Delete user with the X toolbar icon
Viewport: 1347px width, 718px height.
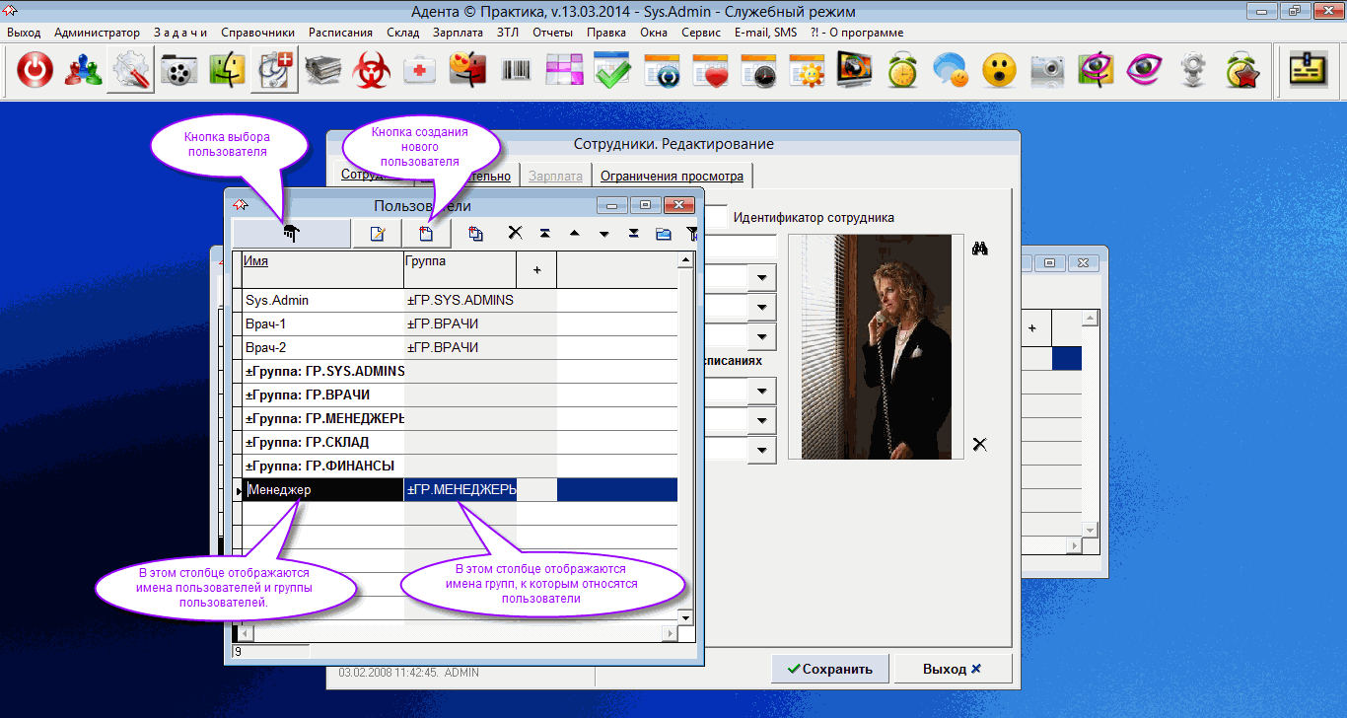pyautogui.click(x=515, y=234)
